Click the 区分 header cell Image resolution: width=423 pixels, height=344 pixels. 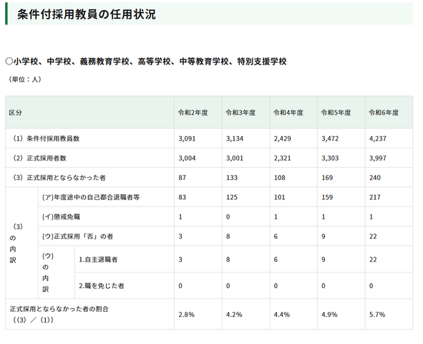click(x=15, y=113)
